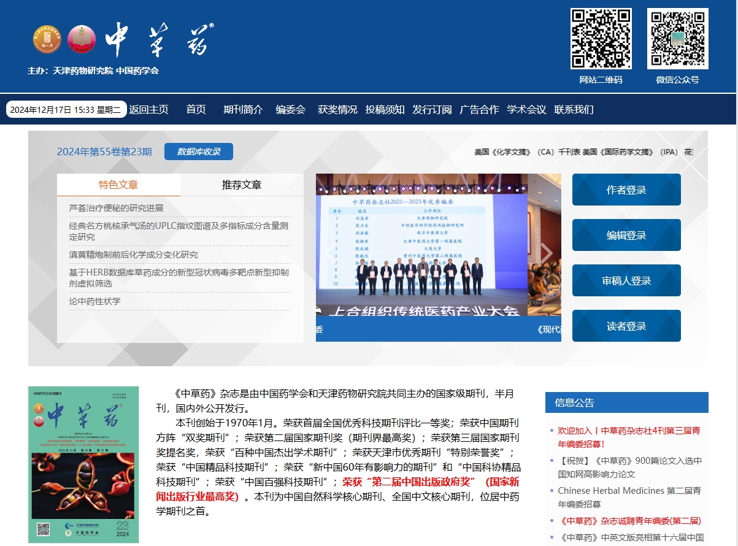The image size is (738, 546).
Task: Open the 期刊简介 menu item
Action: 243,109
